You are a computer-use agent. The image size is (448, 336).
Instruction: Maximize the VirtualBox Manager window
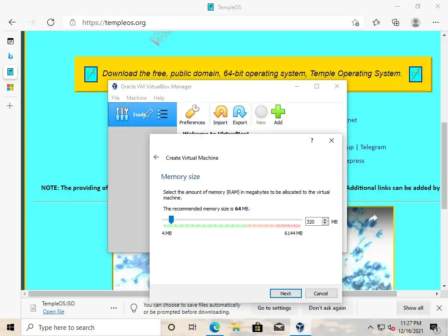[x=317, y=86]
